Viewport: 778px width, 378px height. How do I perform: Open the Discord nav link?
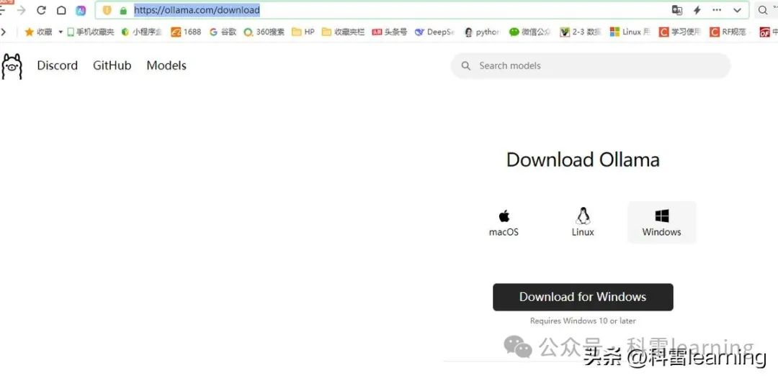click(x=58, y=65)
